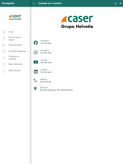Image resolution: width=123 pixels, height=164 pixels.
Task: Click the 'Dirección' label
Action: (x=44, y=87)
